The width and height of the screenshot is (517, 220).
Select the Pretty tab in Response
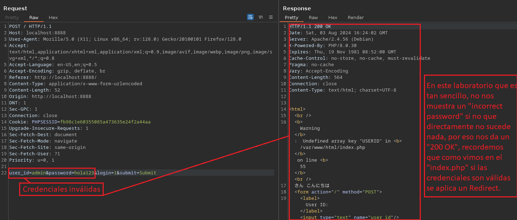(292, 17)
